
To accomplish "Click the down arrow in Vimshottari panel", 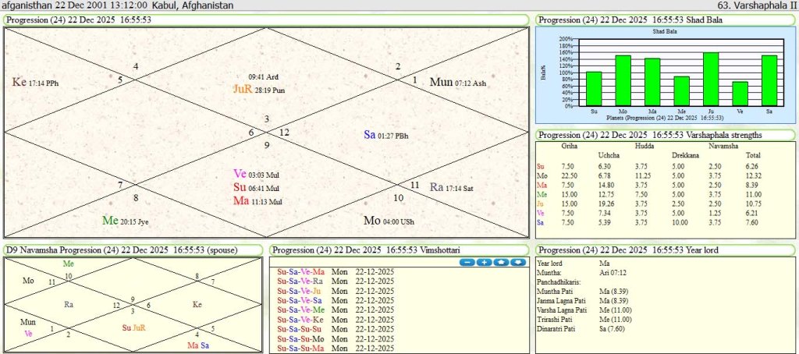I will (x=517, y=262).
